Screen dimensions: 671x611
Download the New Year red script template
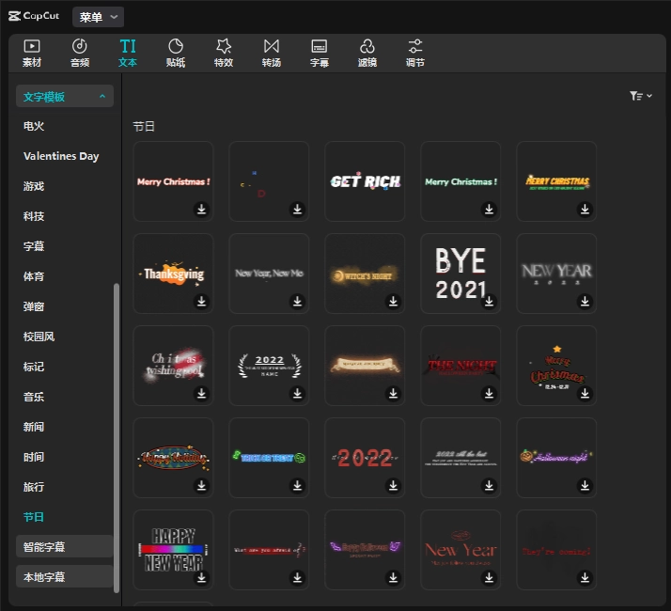tap(489, 578)
